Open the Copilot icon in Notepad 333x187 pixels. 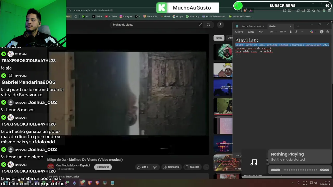312,32
